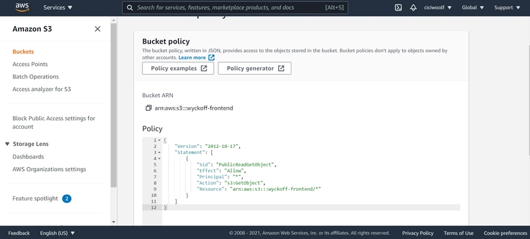The image size is (530, 239).
Task: Close the Amazon S3 sidebar panel
Action: click(x=97, y=29)
